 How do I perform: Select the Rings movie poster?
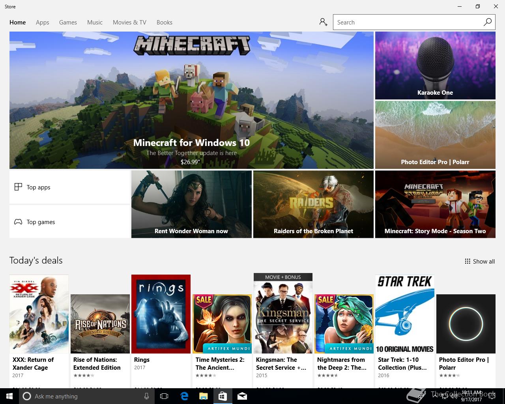[161, 314]
